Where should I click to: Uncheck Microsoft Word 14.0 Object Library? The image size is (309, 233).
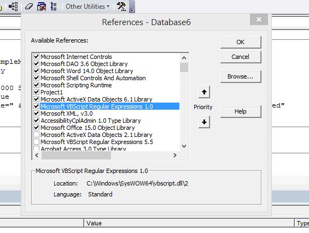[36, 71]
